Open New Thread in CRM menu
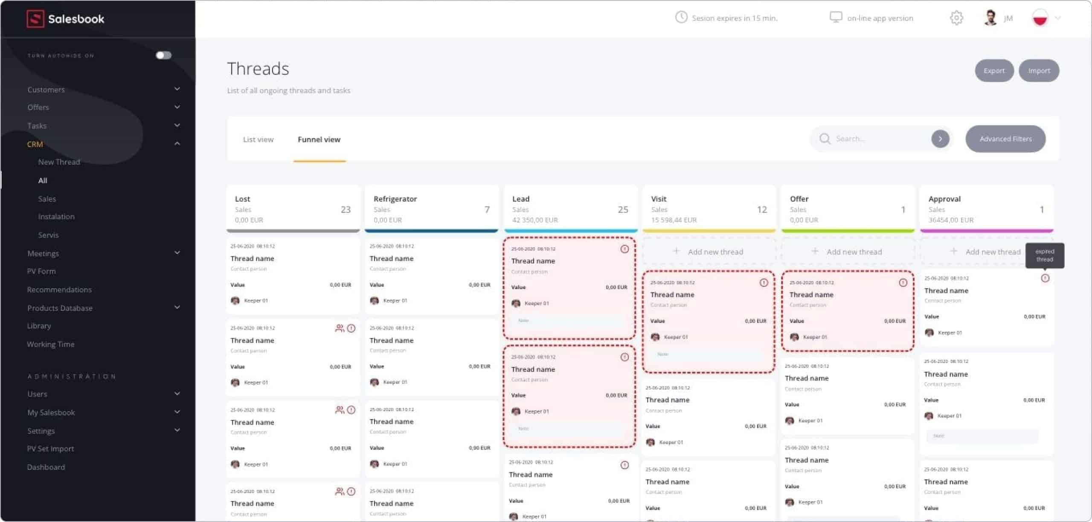 coord(59,162)
